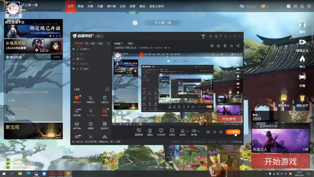This screenshot has width=314, height=177.
Task: Toggle the lock on 全屏 1 source
Action: coord(77,68)
